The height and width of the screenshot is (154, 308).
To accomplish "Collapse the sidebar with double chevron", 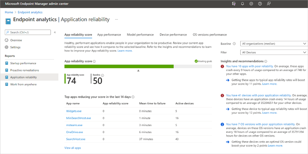I will pyautogui.click(x=55, y=32).
